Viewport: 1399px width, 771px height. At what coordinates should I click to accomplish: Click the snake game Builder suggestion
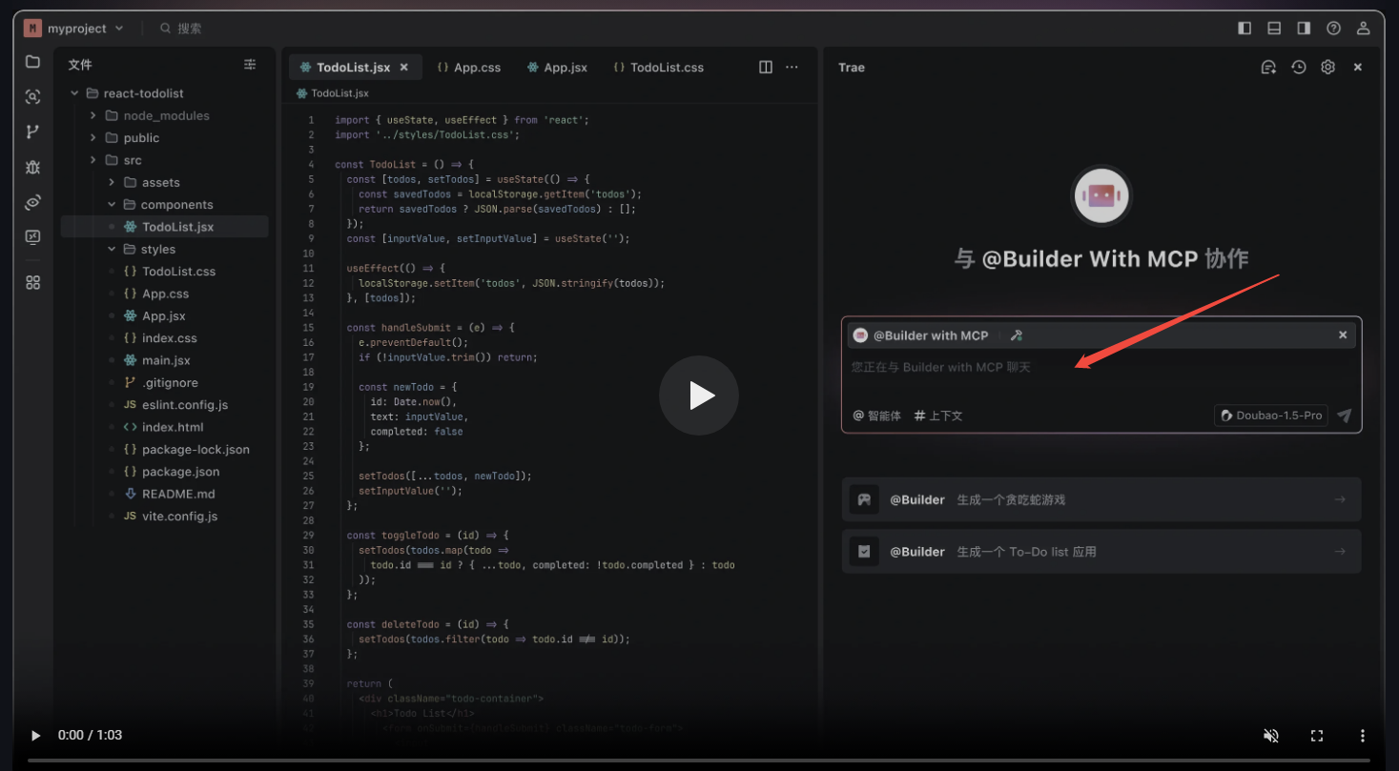(1101, 499)
